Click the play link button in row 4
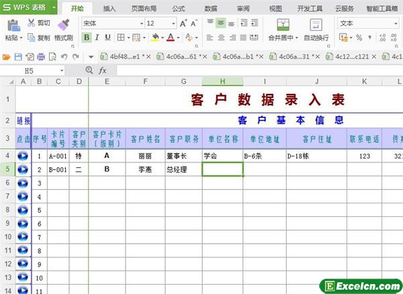 (23, 156)
